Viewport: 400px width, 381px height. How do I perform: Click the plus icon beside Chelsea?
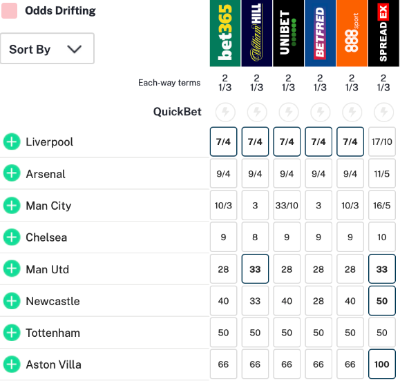(x=12, y=237)
